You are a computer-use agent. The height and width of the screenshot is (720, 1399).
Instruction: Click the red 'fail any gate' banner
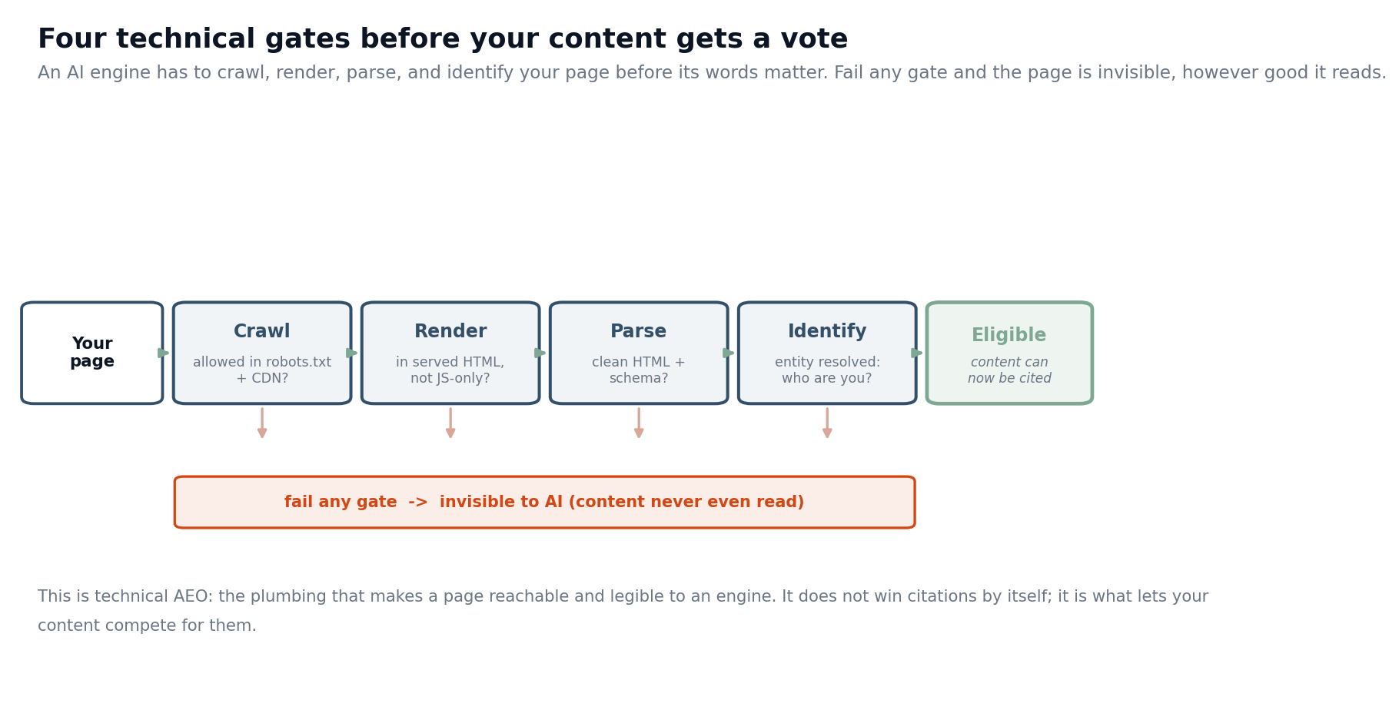coord(544,503)
